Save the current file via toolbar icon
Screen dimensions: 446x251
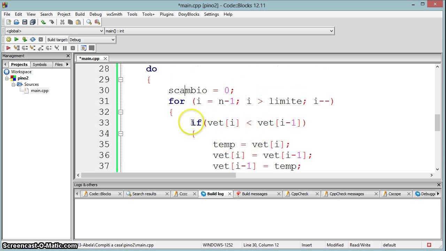pos(25,22)
